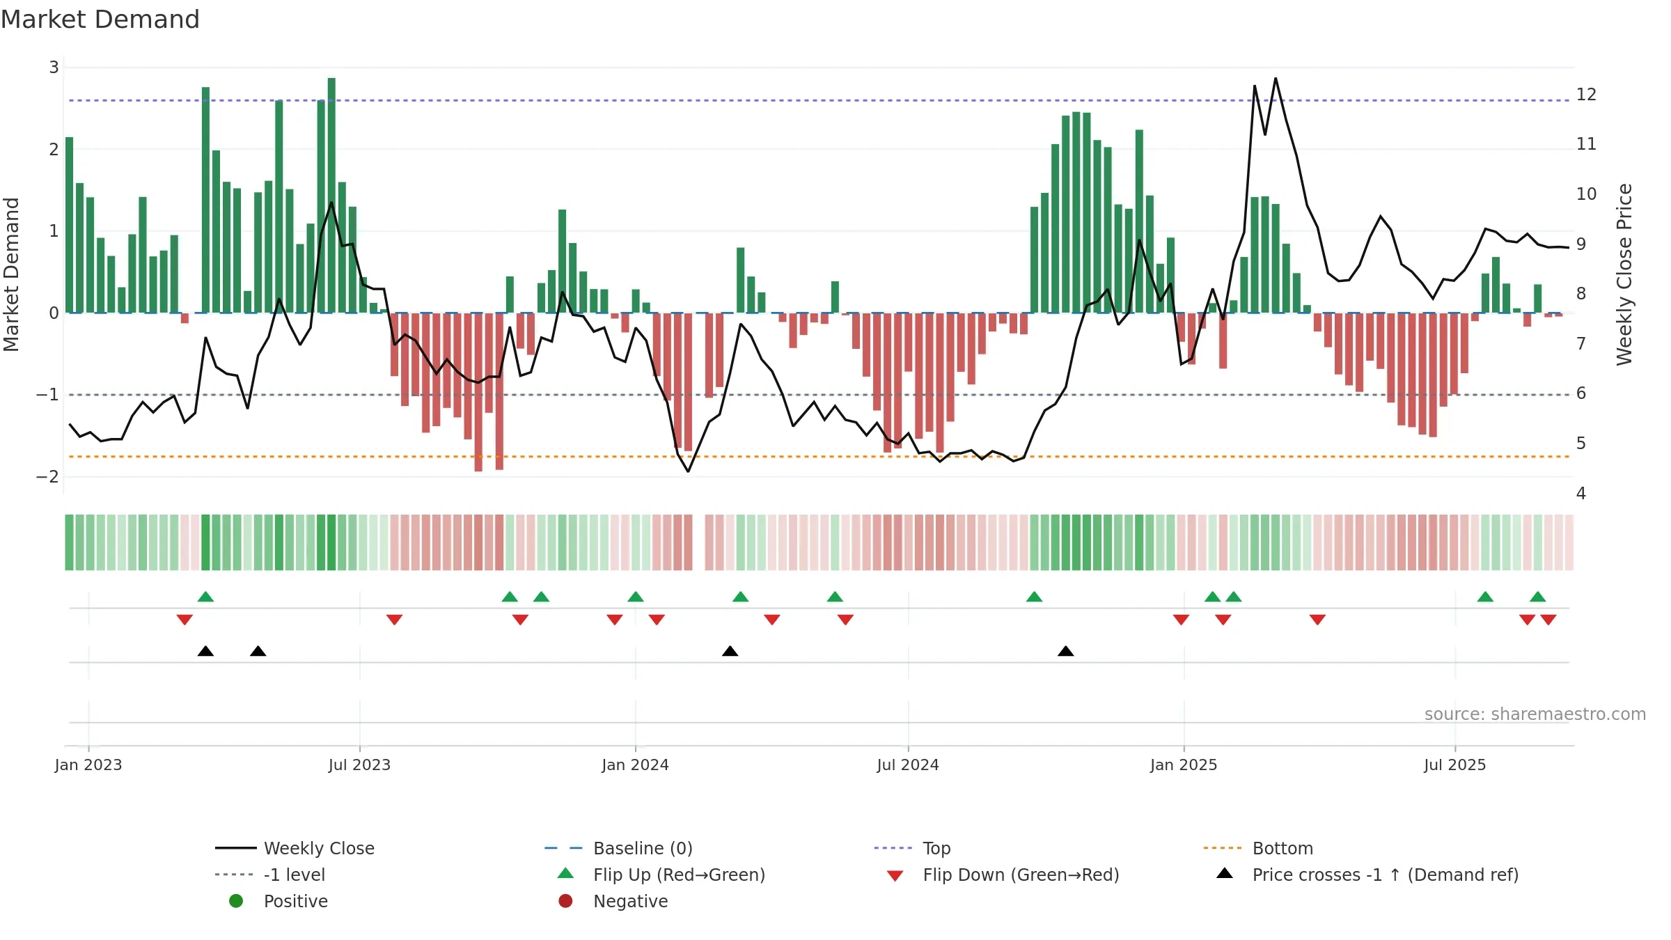Click the left axis tick label −2

pyautogui.click(x=47, y=477)
